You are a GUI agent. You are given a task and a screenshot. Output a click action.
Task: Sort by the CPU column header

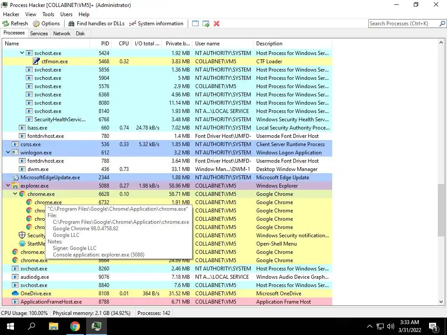point(121,44)
